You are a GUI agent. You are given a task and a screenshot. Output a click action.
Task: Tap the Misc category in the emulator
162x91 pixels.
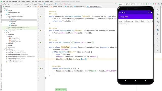click(137, 21)
